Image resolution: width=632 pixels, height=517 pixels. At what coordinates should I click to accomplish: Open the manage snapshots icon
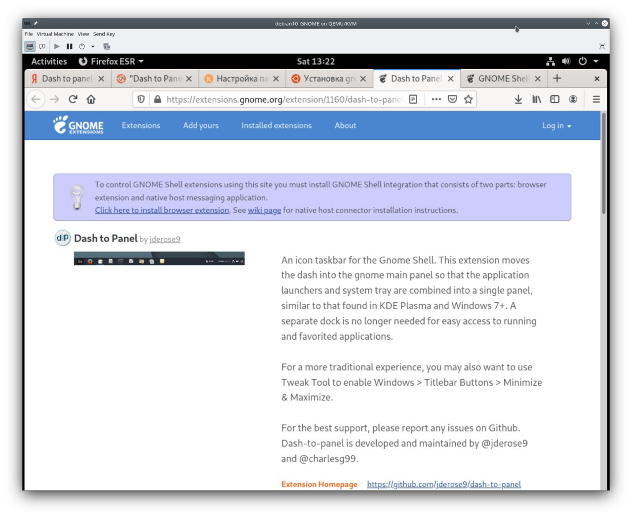(x=106, y=46)
